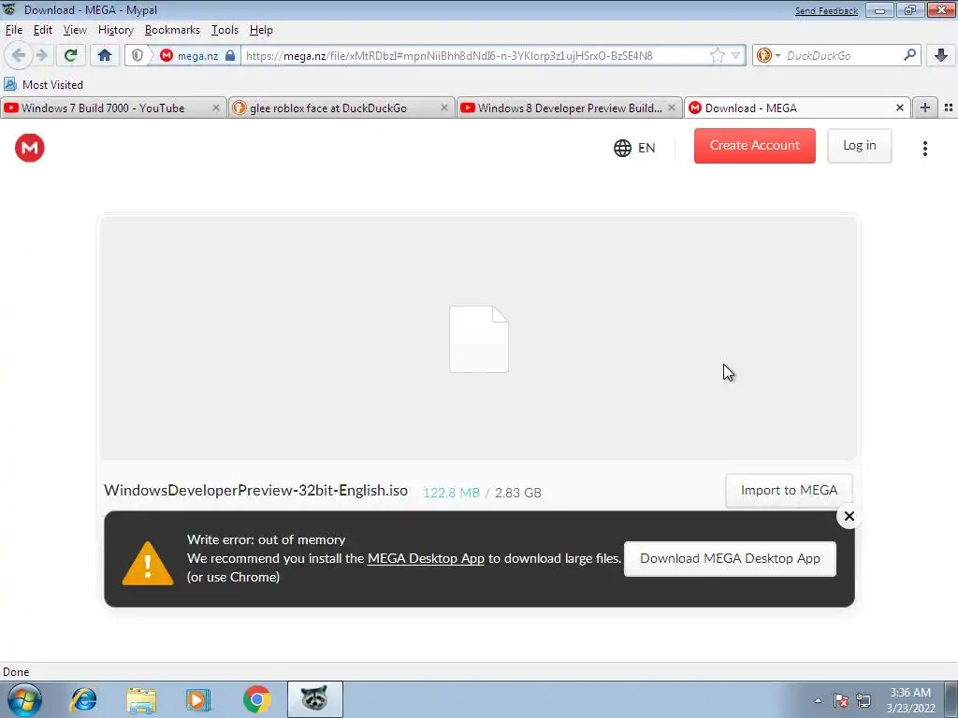Click the Send Feedback link
This screenshot has height=718, width=958.
tap(826, 10)
